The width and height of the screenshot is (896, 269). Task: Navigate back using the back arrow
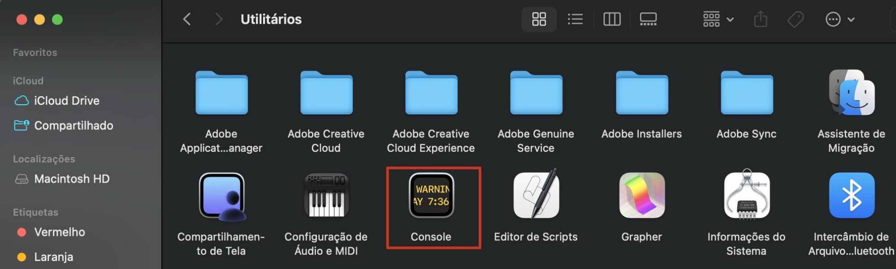(187, 19)
